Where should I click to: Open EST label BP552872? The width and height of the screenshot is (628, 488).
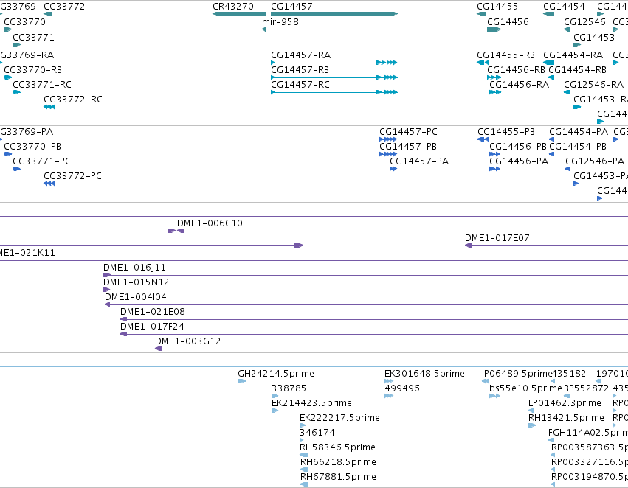[x=587, y=388]
